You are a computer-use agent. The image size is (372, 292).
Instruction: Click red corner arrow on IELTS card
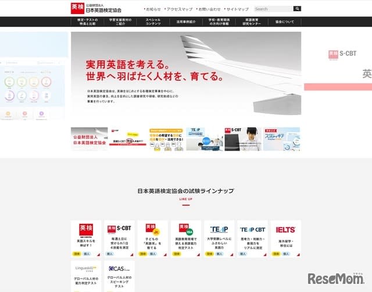(298, 255)
